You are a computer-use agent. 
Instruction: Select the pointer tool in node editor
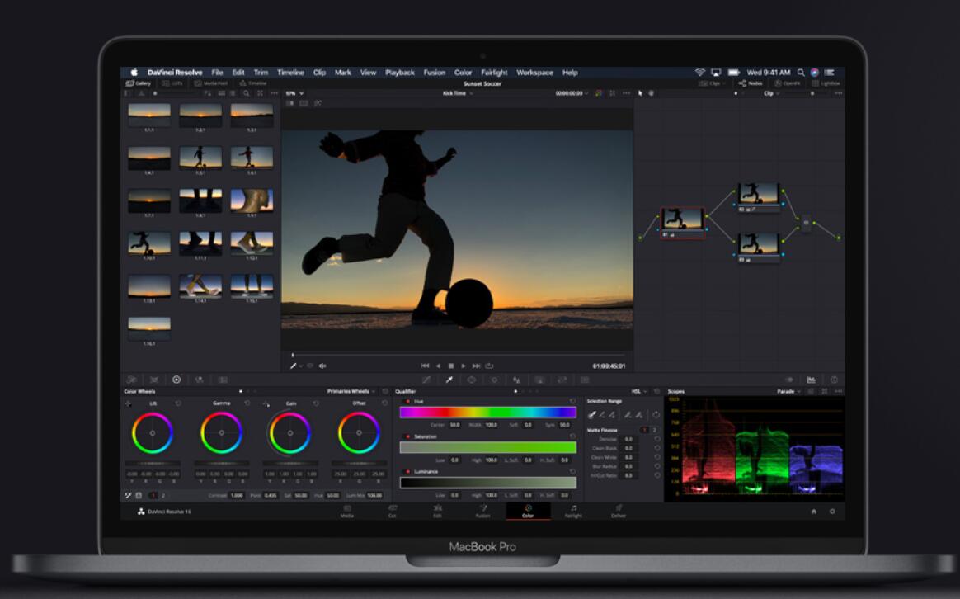point(640,94)
